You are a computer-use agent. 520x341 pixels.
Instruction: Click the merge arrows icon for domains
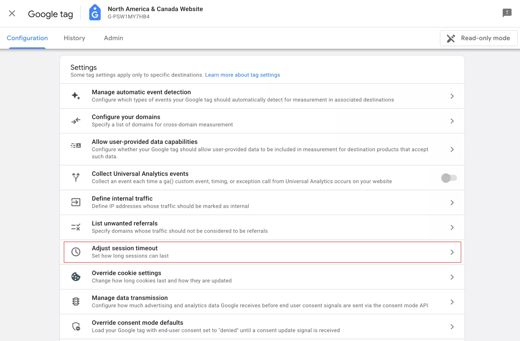tap(76, 121)
